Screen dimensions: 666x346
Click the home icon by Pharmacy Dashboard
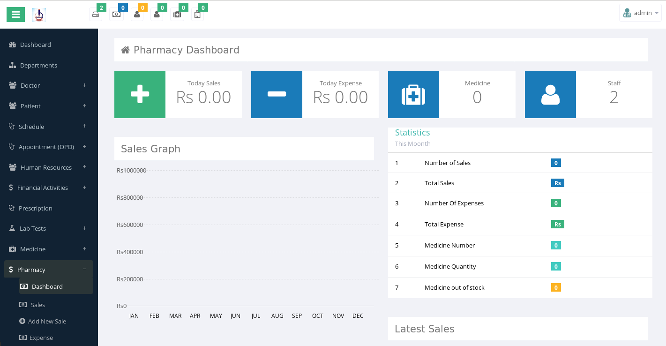tap(125, 50)
